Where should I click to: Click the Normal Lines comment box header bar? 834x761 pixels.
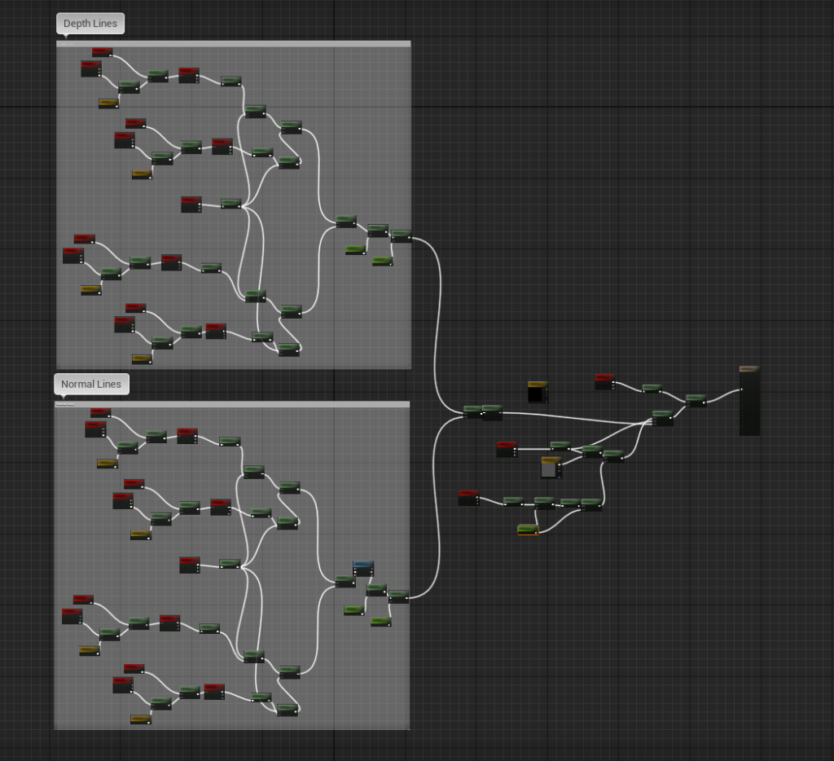233,404
